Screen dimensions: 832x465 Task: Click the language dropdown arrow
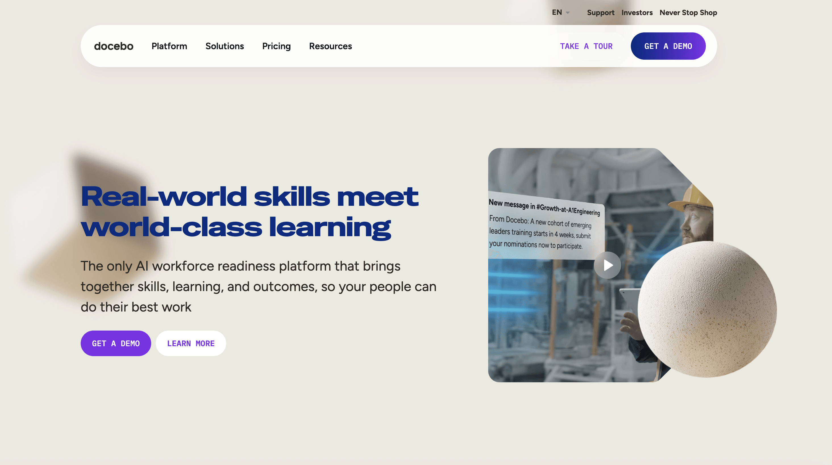[x=567, y=13]
